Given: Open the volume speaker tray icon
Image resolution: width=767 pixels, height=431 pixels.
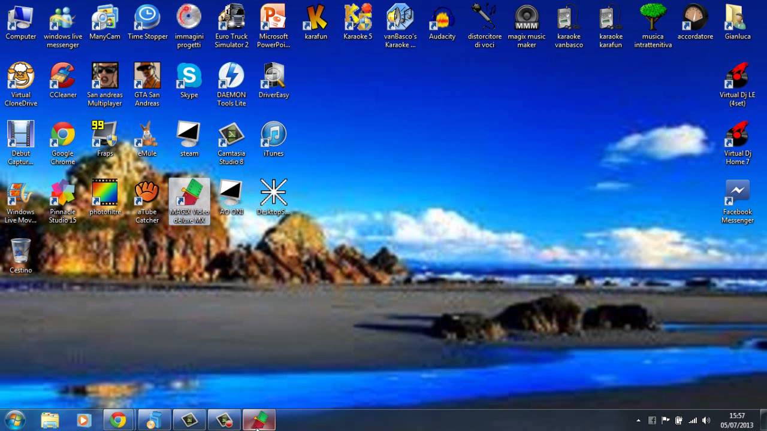Looking at the screenshot, I should 706,420.
